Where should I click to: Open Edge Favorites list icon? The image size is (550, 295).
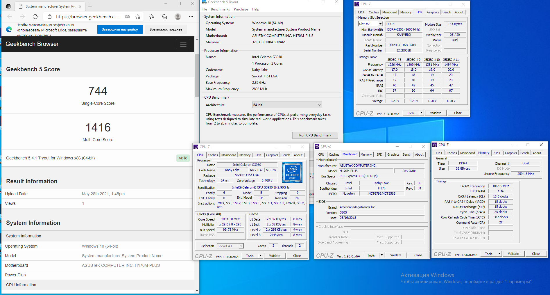(x=152, y=17)
